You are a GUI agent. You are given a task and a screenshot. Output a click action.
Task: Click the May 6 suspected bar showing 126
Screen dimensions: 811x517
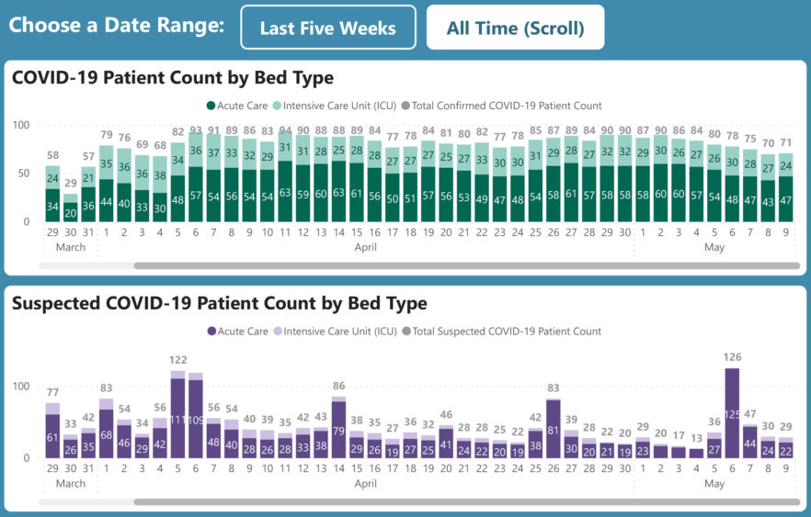tap(733, 413)
